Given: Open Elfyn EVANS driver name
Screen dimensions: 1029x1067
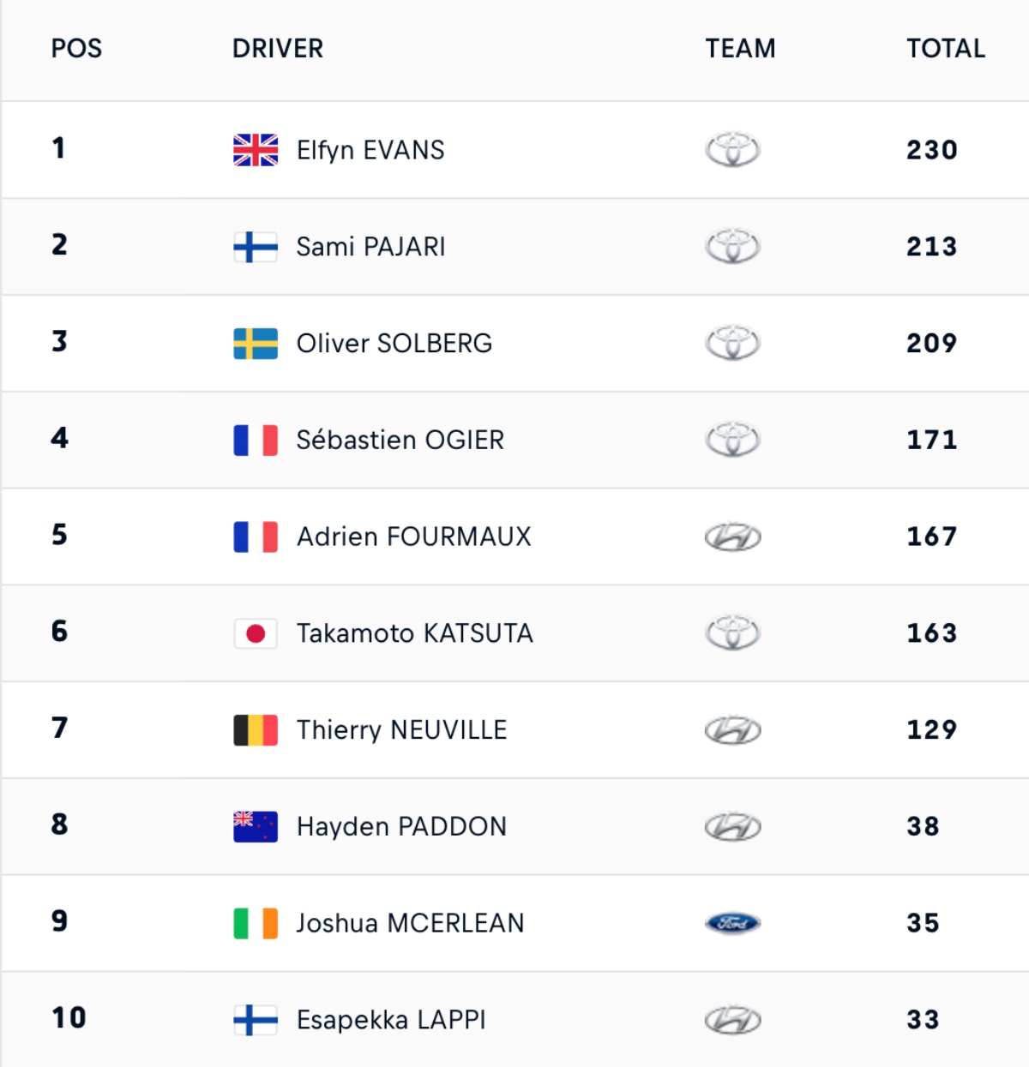Looking at the screenshot, I should [370, 150].
